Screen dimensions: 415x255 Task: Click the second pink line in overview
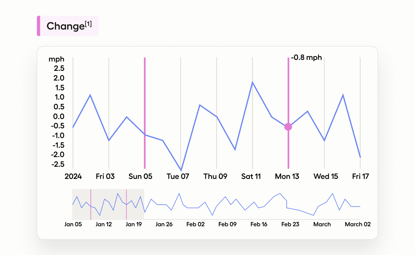[126, 204]
